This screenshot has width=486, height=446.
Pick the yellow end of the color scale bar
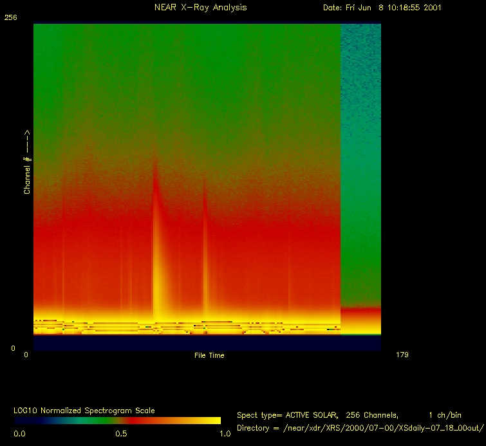pos(212,420)
